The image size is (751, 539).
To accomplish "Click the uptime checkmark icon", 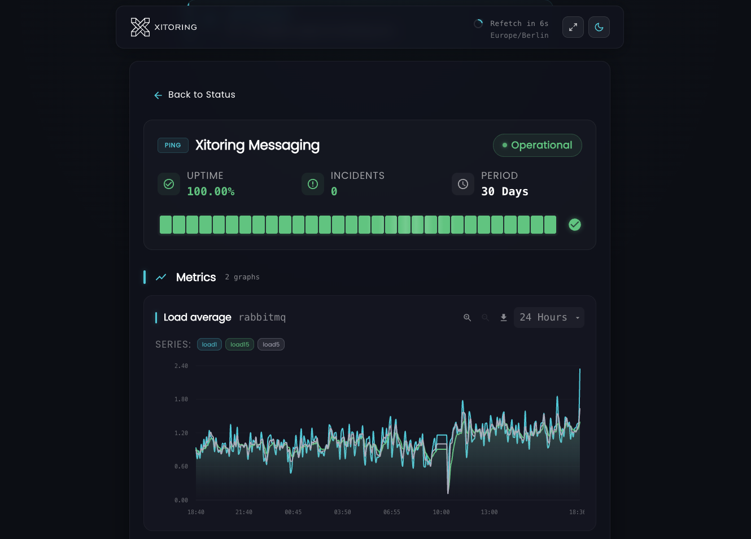I will (x=169, y=184).
